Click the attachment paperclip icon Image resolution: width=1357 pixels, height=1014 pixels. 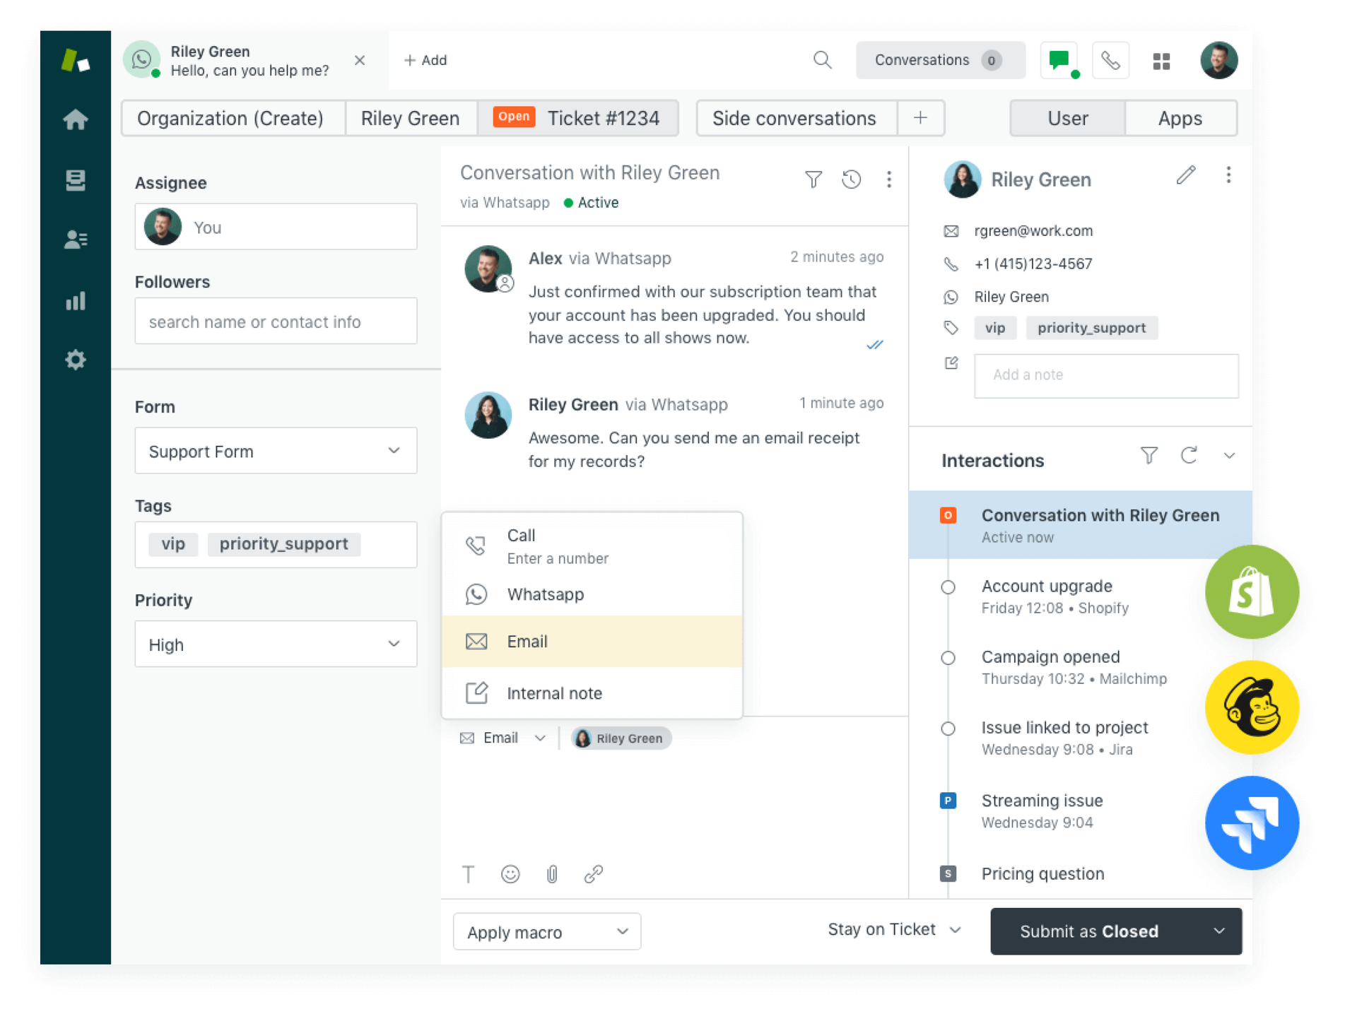552,874
